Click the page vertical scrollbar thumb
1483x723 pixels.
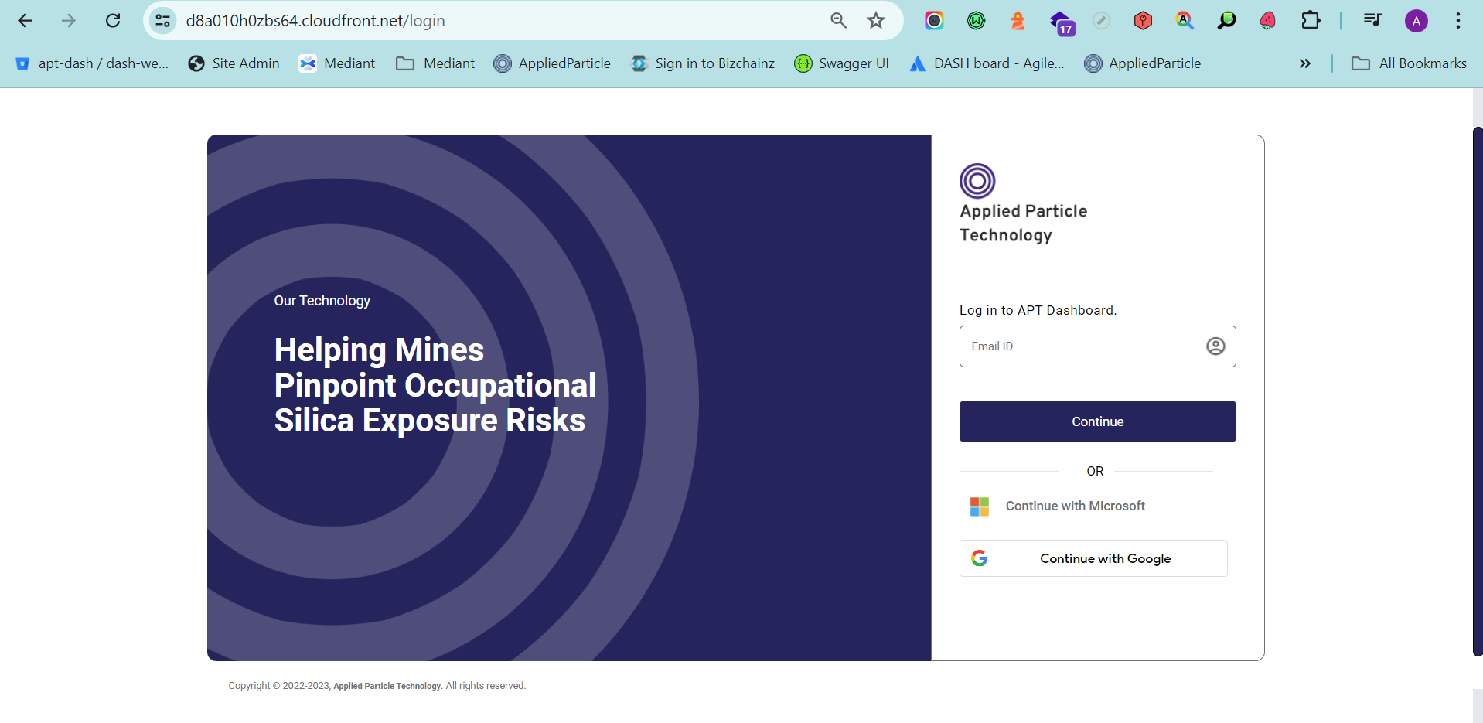point(1478,390)
